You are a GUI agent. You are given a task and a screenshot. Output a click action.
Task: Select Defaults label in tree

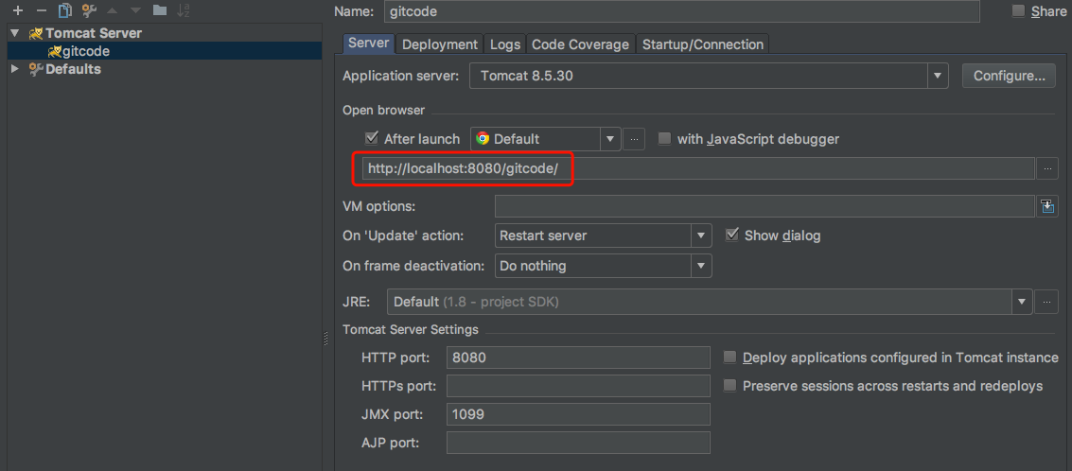pyautogui.click(x=73, y=69)
